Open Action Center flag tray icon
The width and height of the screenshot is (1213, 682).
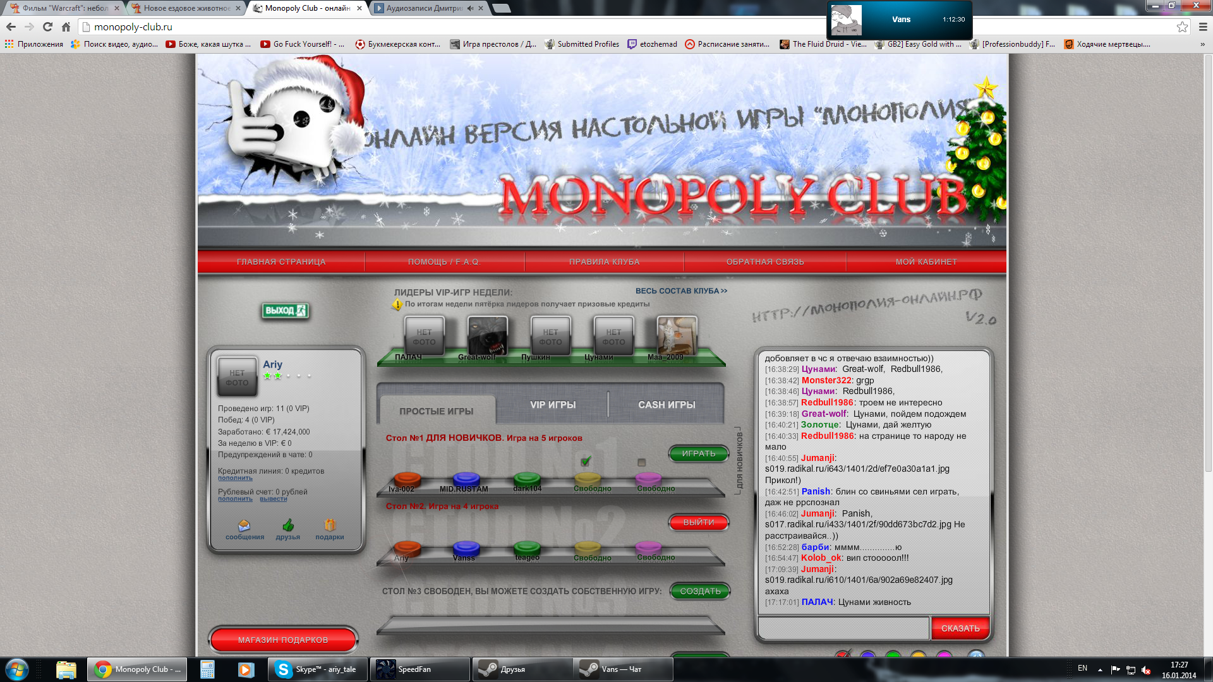coord(1115,669)
